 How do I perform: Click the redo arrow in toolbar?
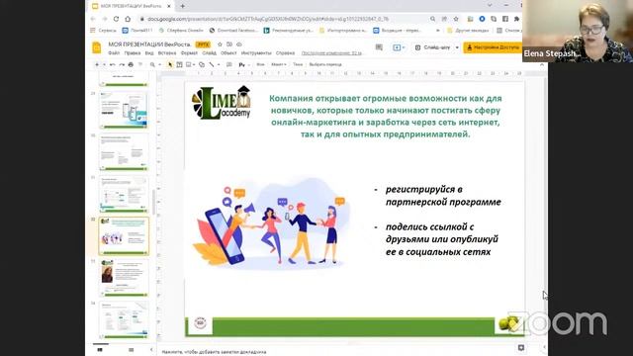122,64
